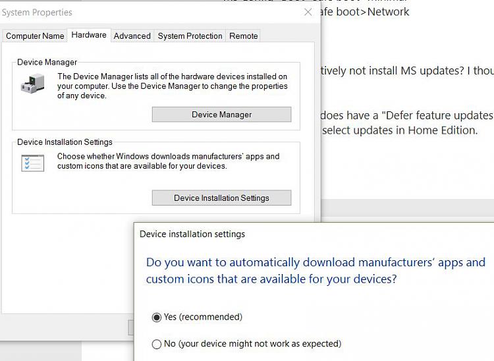The image size is (494, 361).
Task: Close the System Properties window
Action: click(x=308, y=13)
